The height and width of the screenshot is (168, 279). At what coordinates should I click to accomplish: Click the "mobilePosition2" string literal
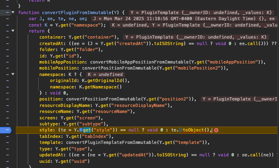[198, 68]
